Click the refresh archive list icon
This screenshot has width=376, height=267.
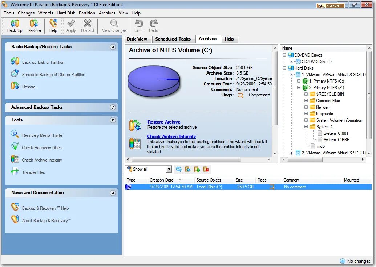pos(179,169)
